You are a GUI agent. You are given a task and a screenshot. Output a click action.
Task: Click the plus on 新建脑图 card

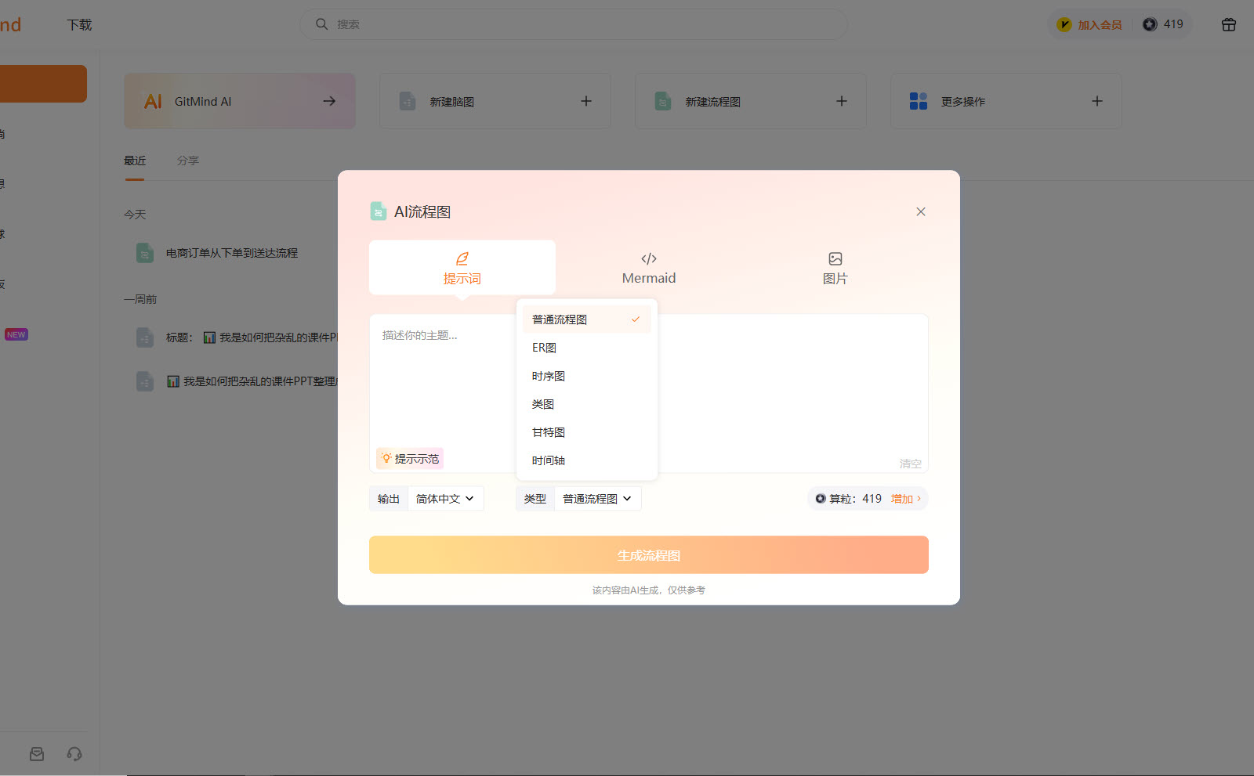pos(586,101)
